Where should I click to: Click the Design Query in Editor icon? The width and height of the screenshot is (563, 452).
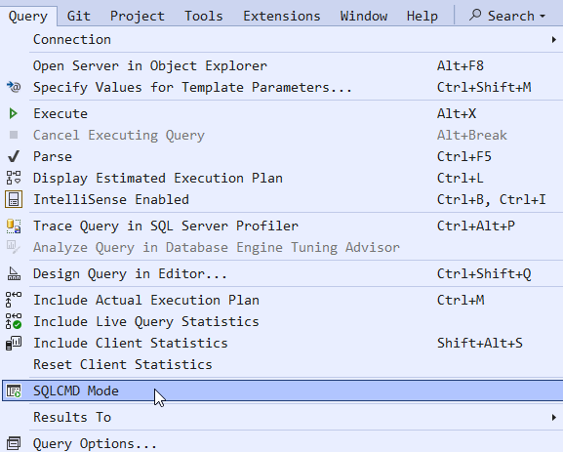pos(14,273)
